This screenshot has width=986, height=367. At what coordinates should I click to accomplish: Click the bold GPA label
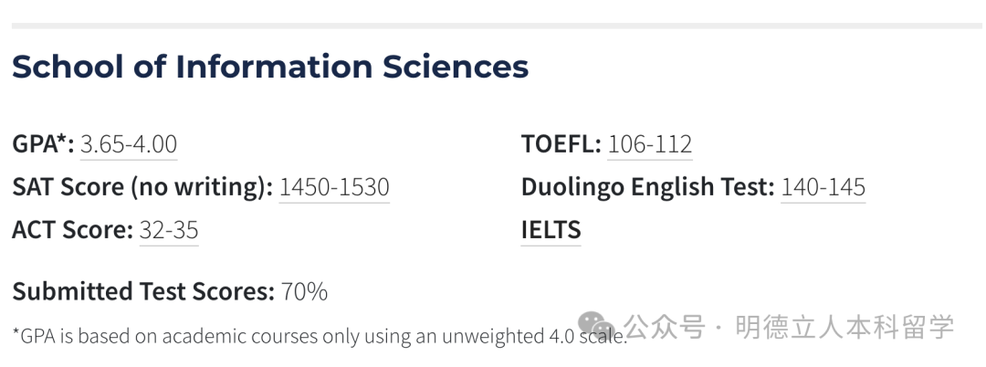pyautogui.click(x=35, y=144)
